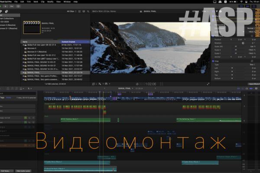This screenshot has height=173, width=260.
Task: Expand the Baikal Full new 08-02-21 row
Action: 23,45
